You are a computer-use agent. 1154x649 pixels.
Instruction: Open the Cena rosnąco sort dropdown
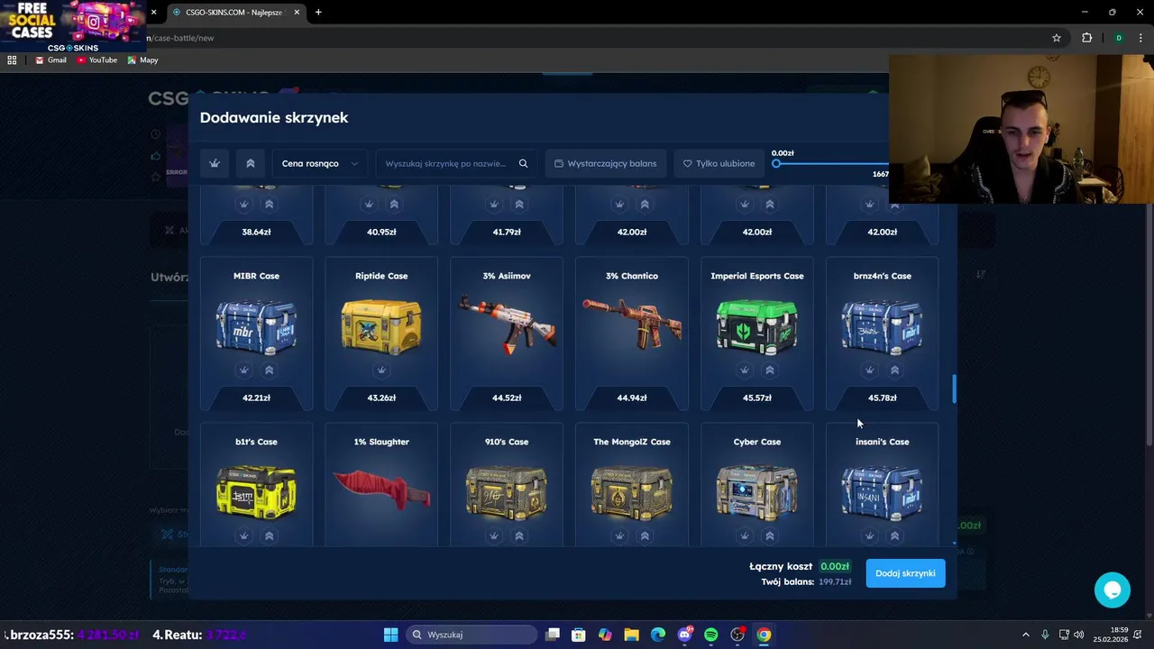coord(320,163)
